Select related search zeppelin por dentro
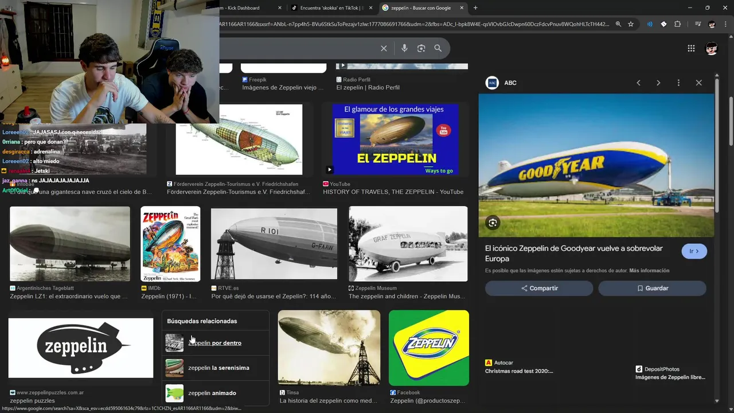This screenshot has width=734, height=413. coord(215,342)
